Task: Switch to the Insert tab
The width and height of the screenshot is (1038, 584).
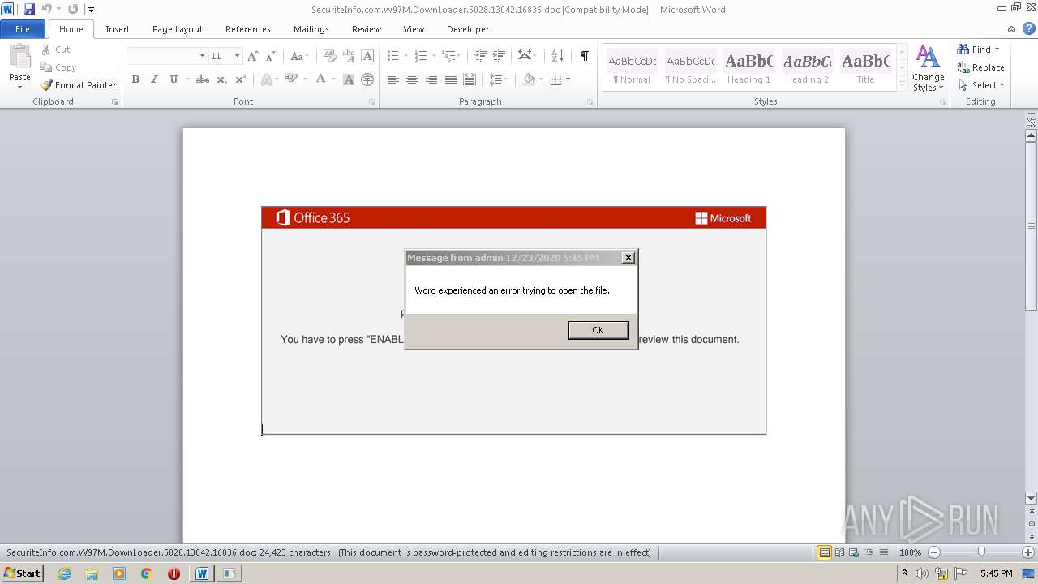Action: (x=118, y=29)
